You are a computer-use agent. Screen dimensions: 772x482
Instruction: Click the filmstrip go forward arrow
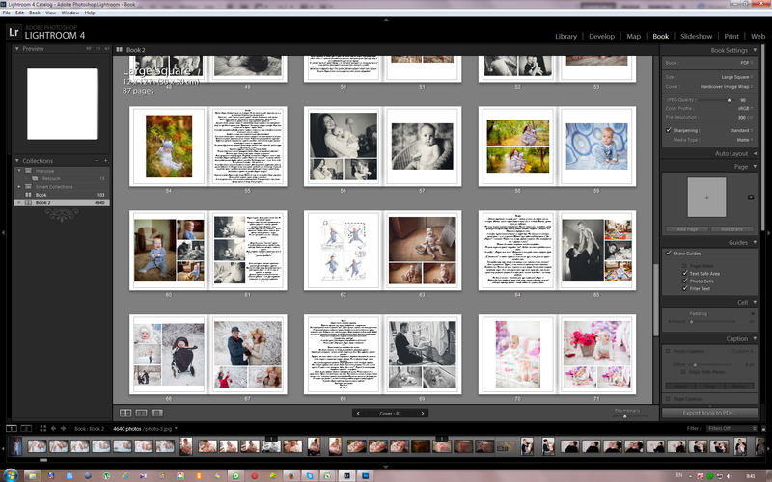65,427
